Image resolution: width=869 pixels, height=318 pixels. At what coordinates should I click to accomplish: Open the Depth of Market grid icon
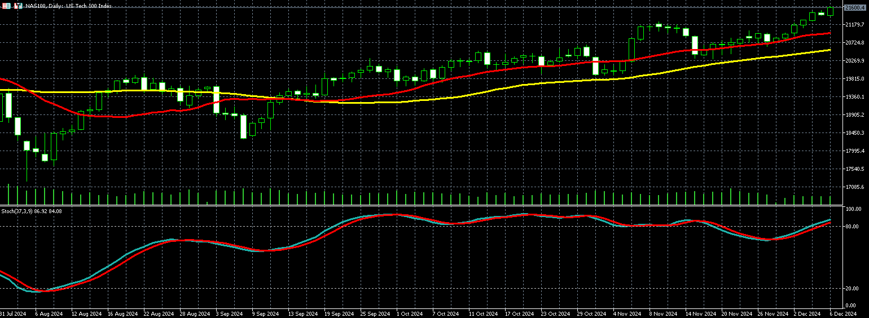[x=6, y=6]
